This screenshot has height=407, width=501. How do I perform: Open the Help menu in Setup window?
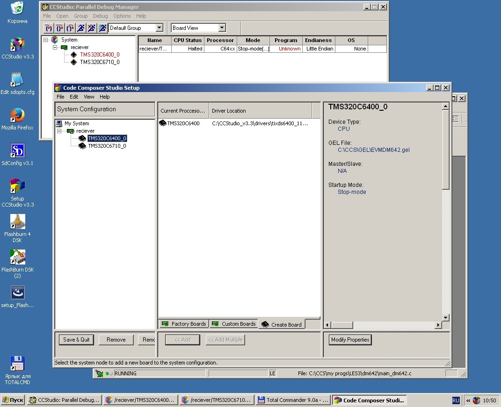[x=104, y=97]
